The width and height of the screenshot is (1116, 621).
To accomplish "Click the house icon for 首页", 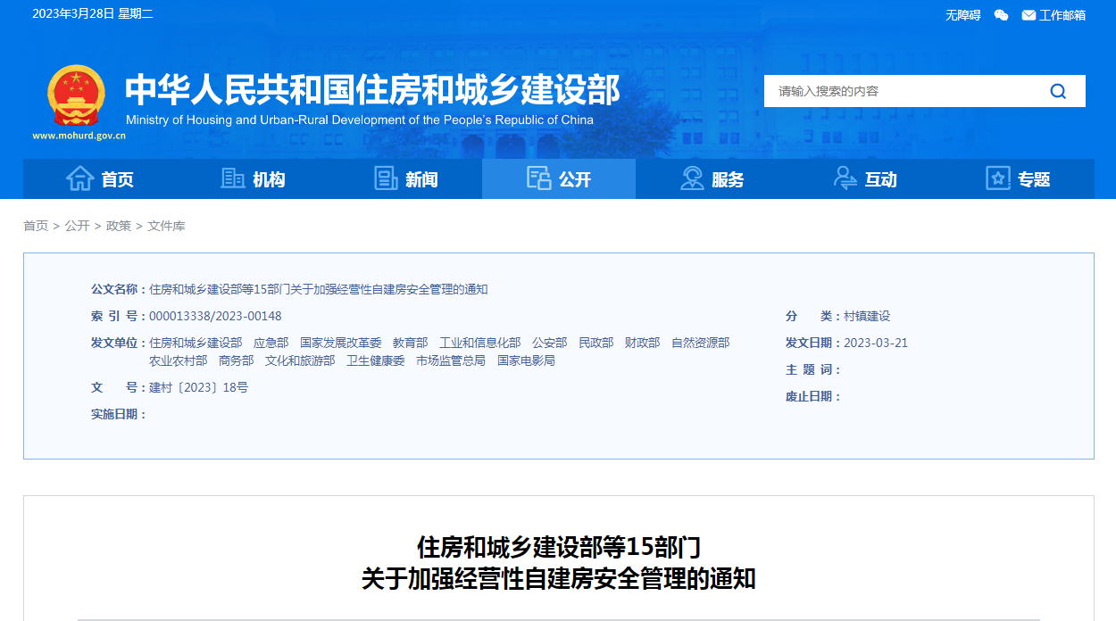I will point(80,178).
